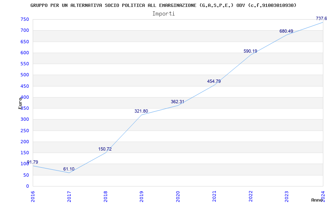
Task: Click the x-axis year 2024
Action: (x=323, y=196)
